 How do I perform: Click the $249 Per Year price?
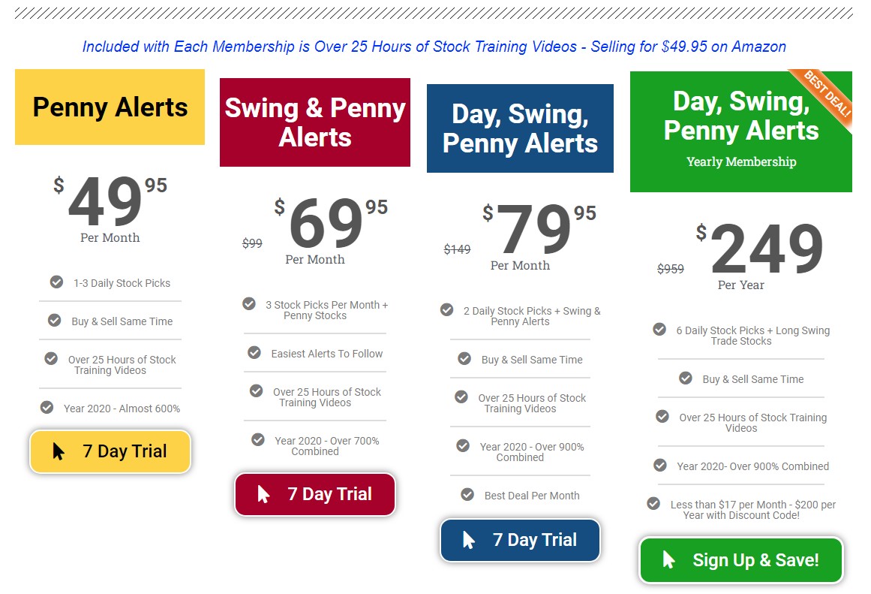pos(759,255)
